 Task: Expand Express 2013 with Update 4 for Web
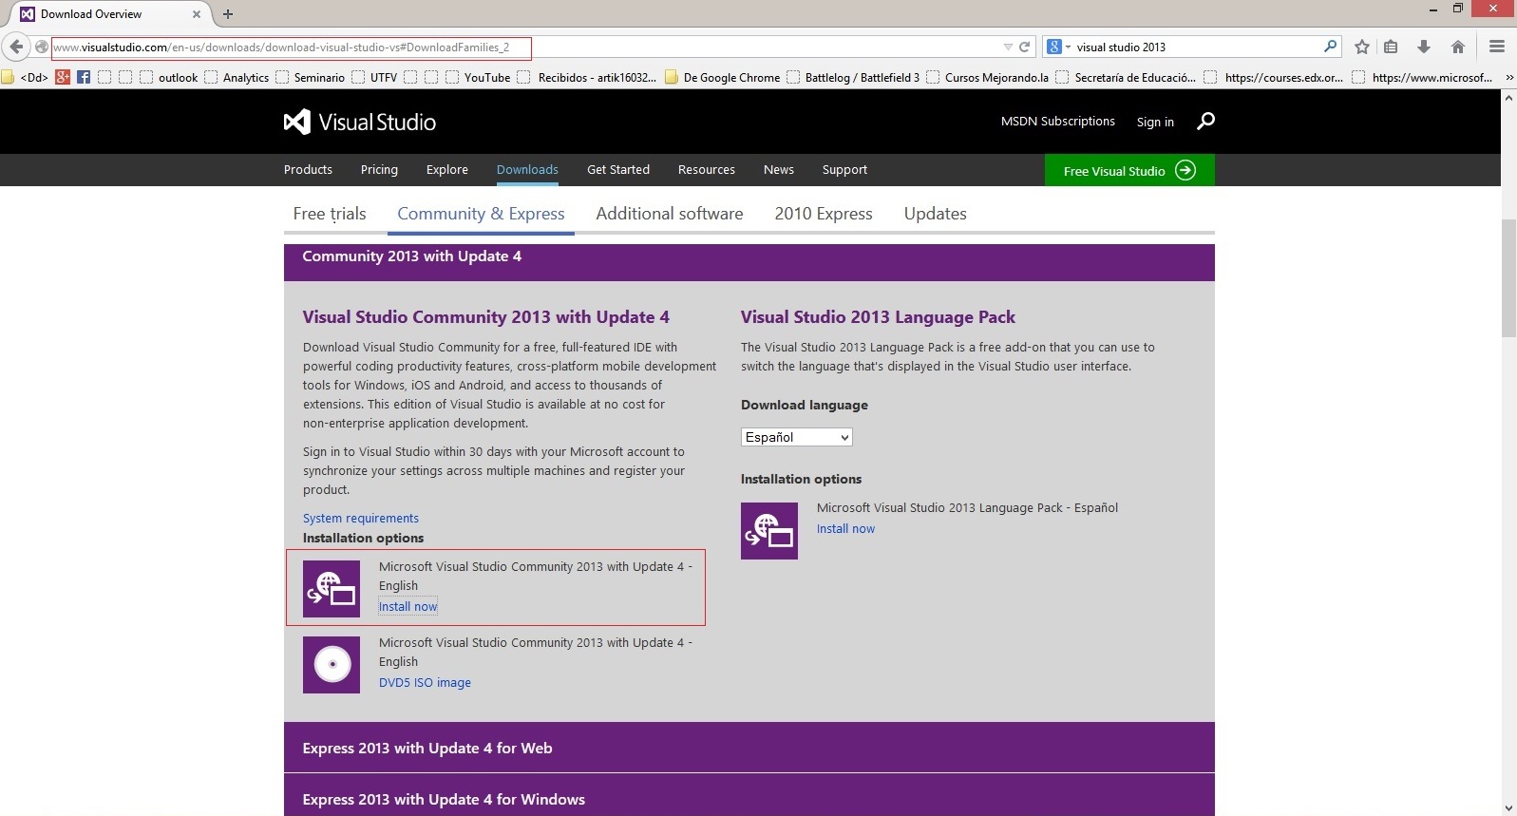tap(749, 748)
